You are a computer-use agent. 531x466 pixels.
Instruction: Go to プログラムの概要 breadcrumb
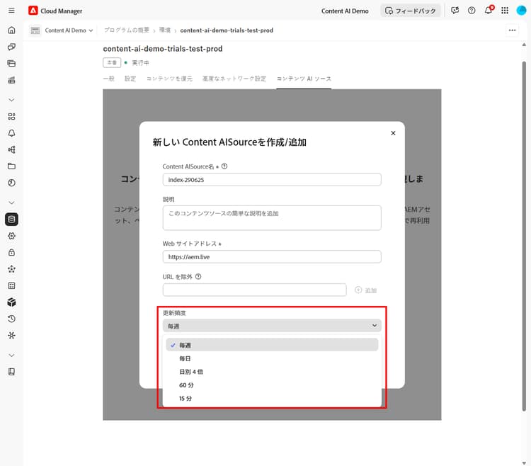click(127, 30)
